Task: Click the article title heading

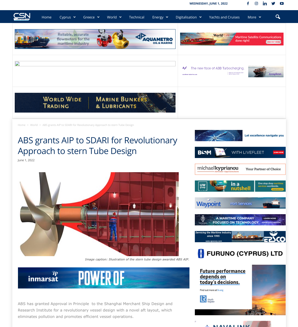Action: click(x=98, y=146)
